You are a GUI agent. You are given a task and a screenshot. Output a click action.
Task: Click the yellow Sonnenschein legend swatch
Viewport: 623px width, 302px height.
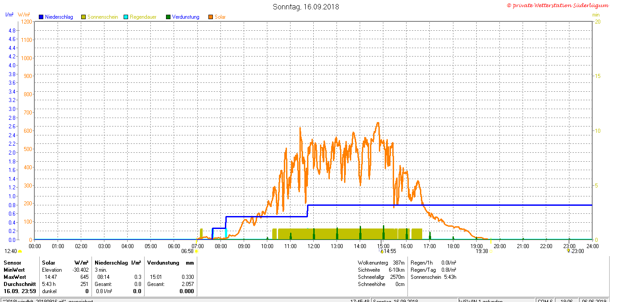point(83,17)
